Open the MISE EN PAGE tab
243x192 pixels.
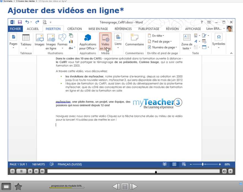click(x=98, y=29)
